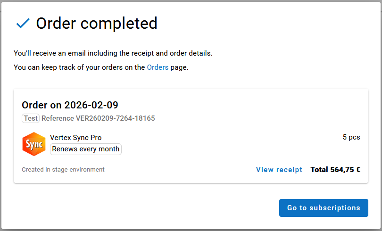This screenshot has height=231, width=382.
Task: Click the word Reference in the order card
Action: (x=58, y=118)
